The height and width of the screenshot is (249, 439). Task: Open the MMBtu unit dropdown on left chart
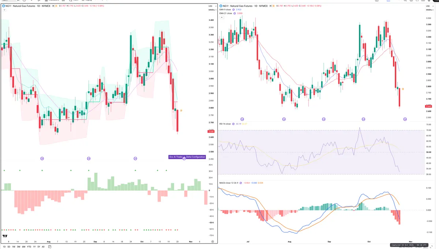211,10
